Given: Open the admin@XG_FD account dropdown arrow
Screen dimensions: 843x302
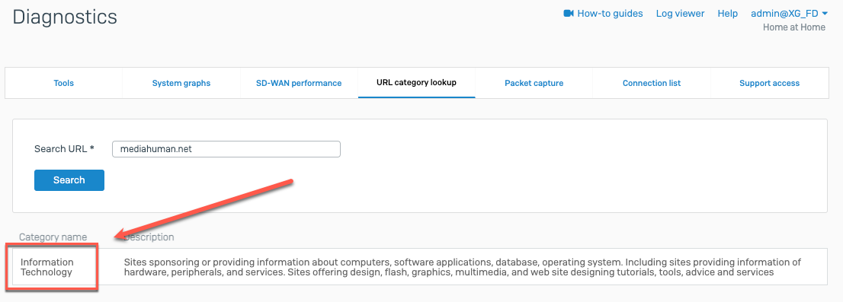Looking at the screenshot, I should (x=825, y=14).
